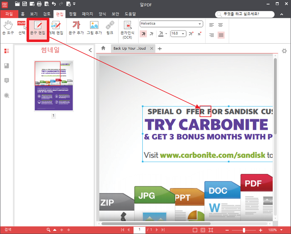Undo the last action
The height and width of the screenshot is (234, 291).
[x=54, y=4]
